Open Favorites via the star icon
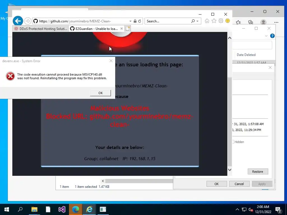Image resolution: width=287 pixels, height=215 pixels. (214, 21)
